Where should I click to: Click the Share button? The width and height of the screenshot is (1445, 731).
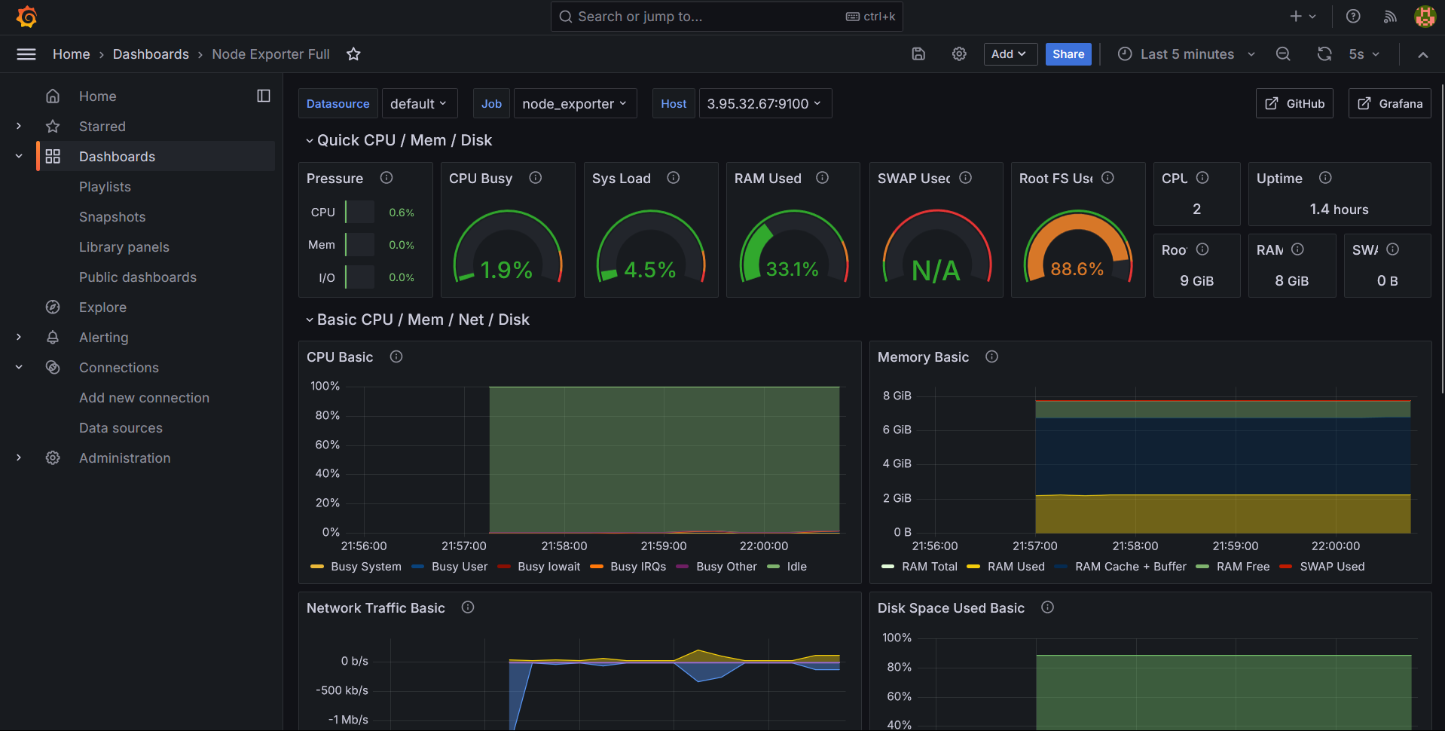(1068, 54)
